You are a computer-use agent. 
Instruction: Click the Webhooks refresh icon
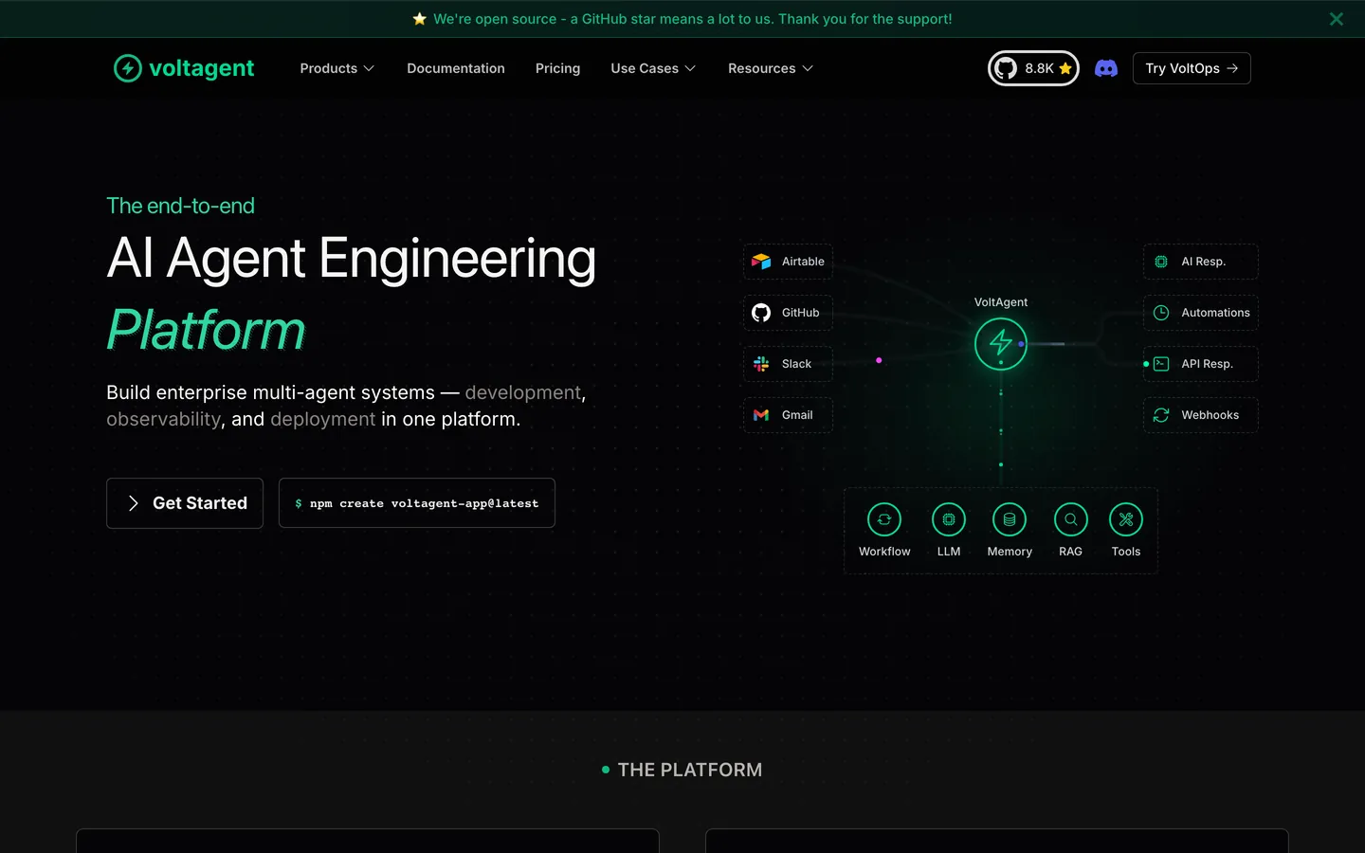tap(1161, 415)
